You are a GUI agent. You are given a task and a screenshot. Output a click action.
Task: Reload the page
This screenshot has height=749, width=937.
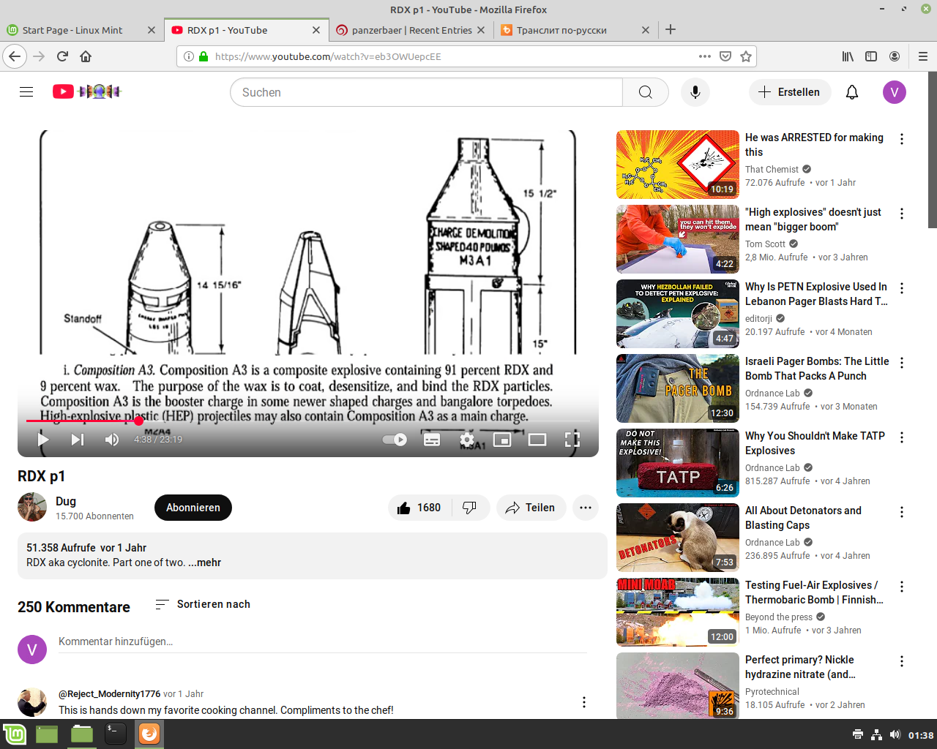pos(62,56)
